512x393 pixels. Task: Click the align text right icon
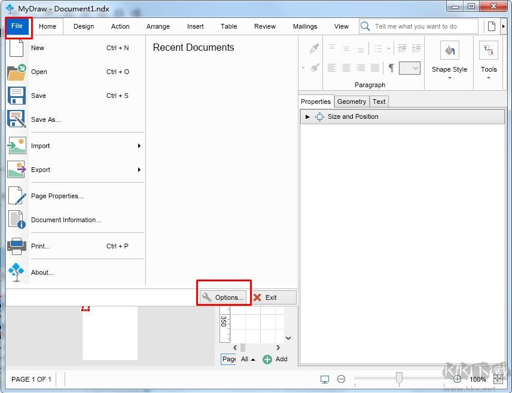(x=361, y=67)
